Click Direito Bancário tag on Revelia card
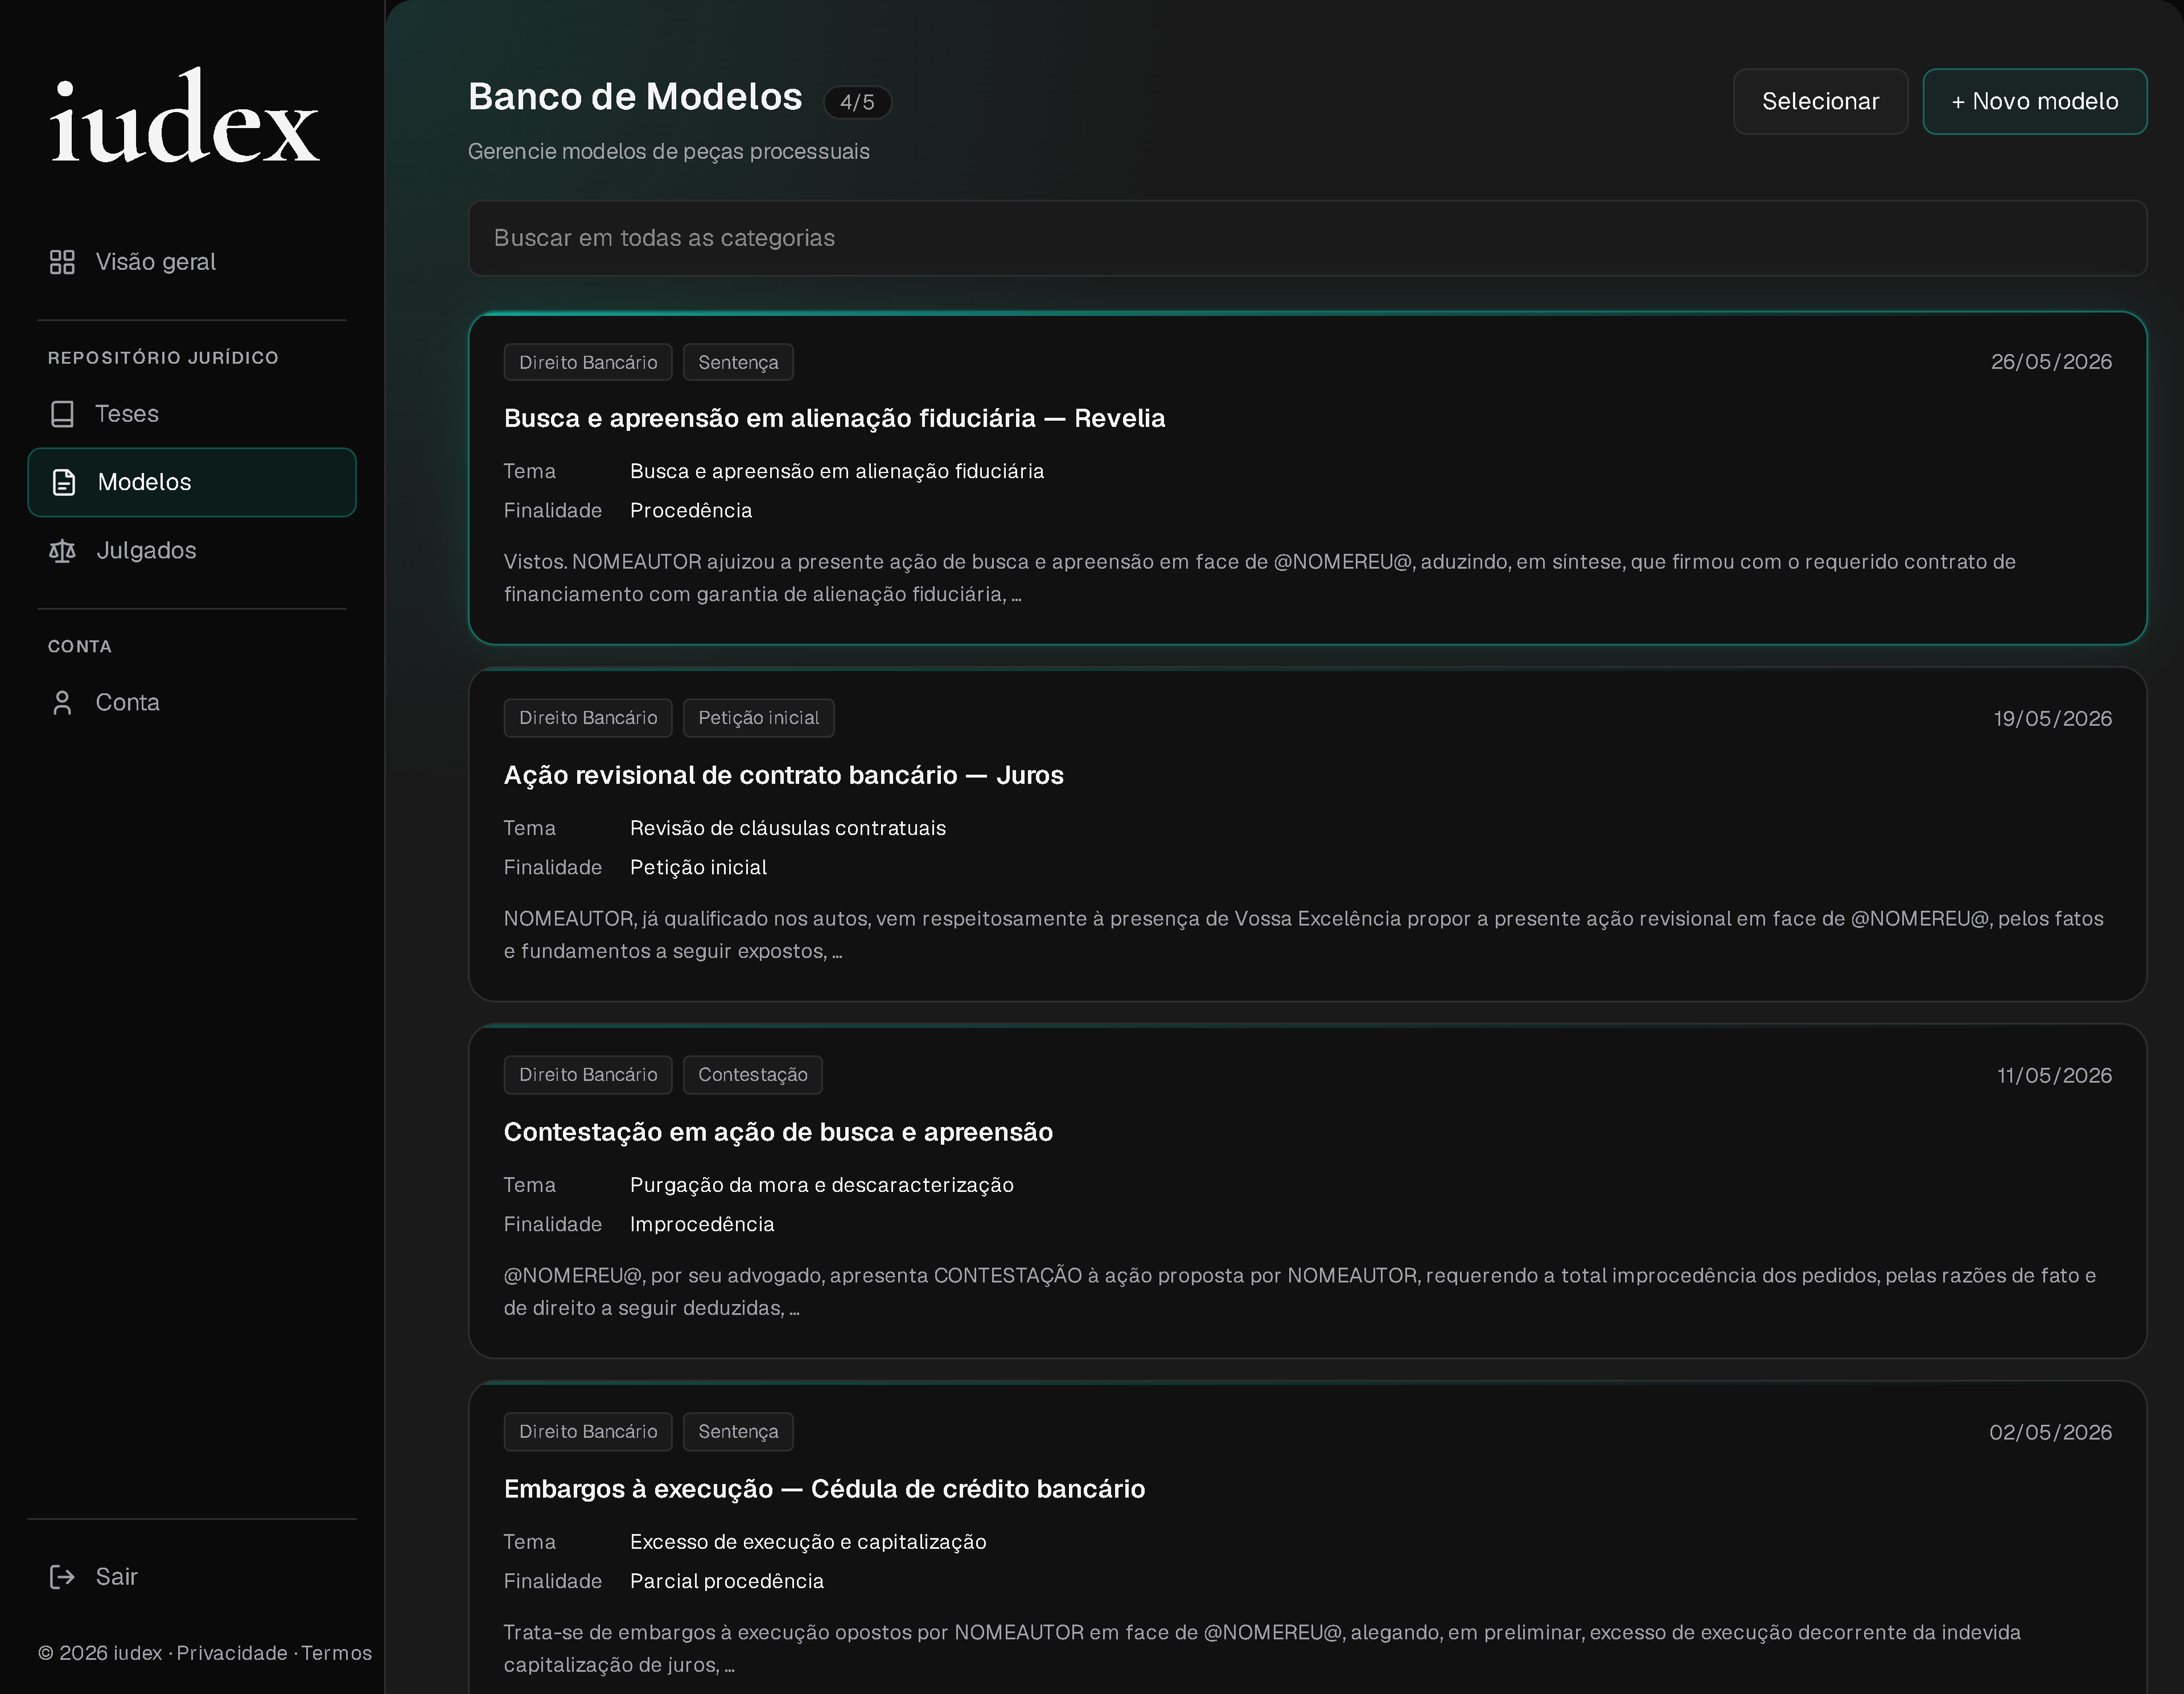 tap(588, 362)
